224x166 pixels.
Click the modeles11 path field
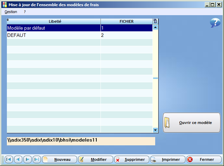pos(81,141)
